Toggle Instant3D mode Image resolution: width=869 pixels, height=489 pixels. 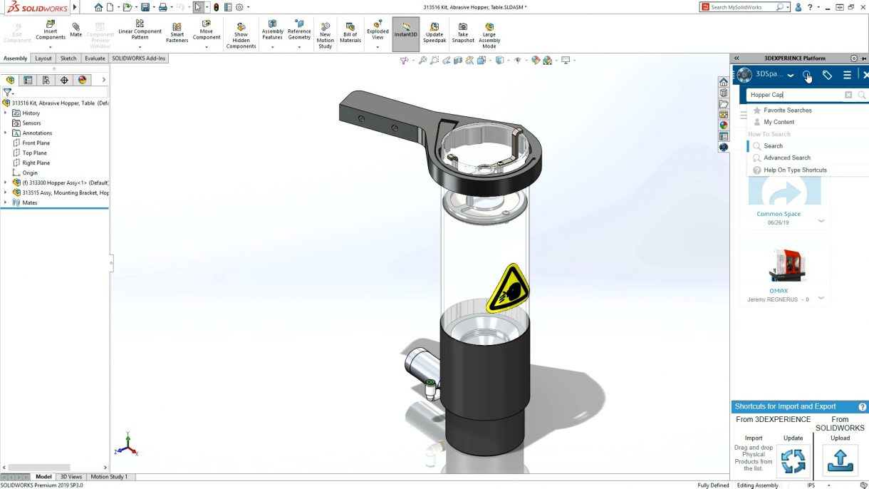coord(406,34)
